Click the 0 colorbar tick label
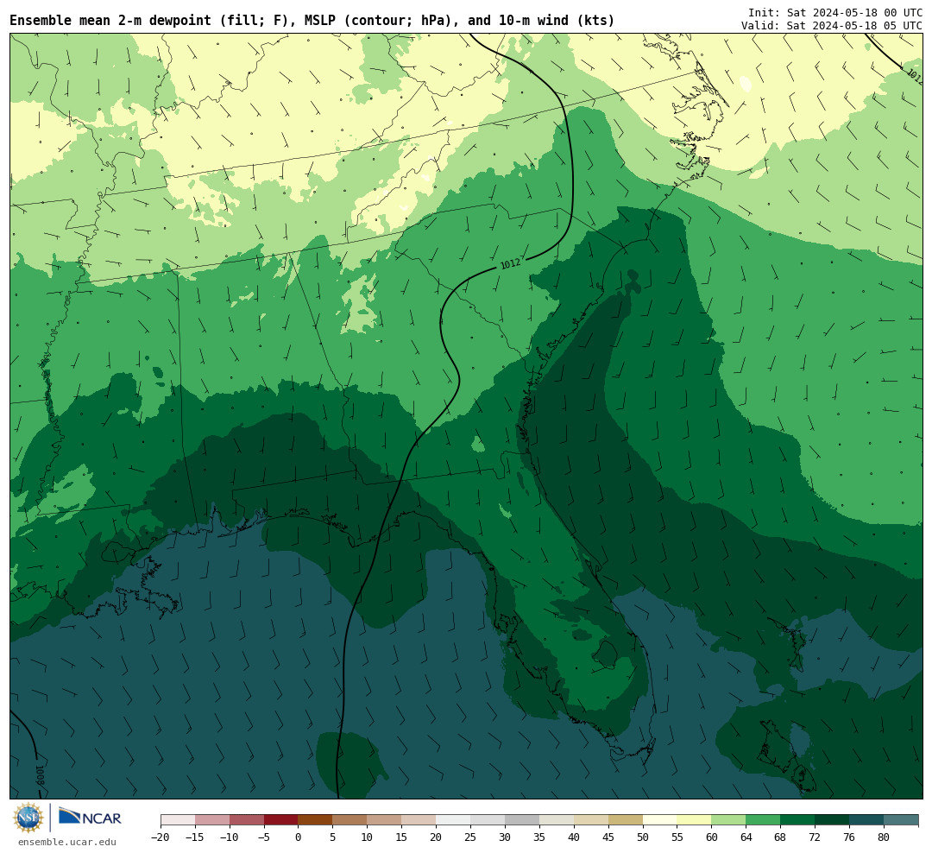This screenshot has height=853, width=932. point(299,837)
